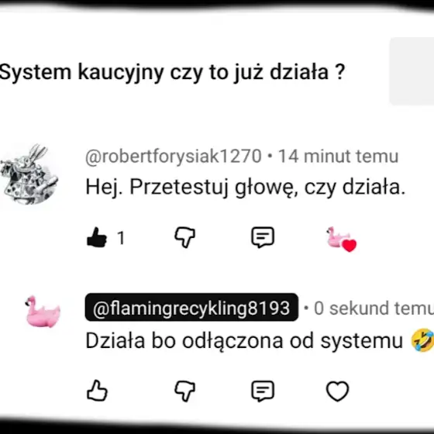Click the title "System kaucyjny czy to już działa ?"
This screenshot has height=434, width=434.
tap(172, 73)
